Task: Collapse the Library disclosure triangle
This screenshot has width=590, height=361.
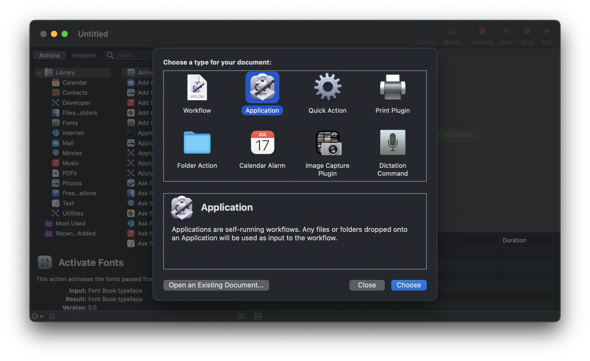Action: coord(39,72)
